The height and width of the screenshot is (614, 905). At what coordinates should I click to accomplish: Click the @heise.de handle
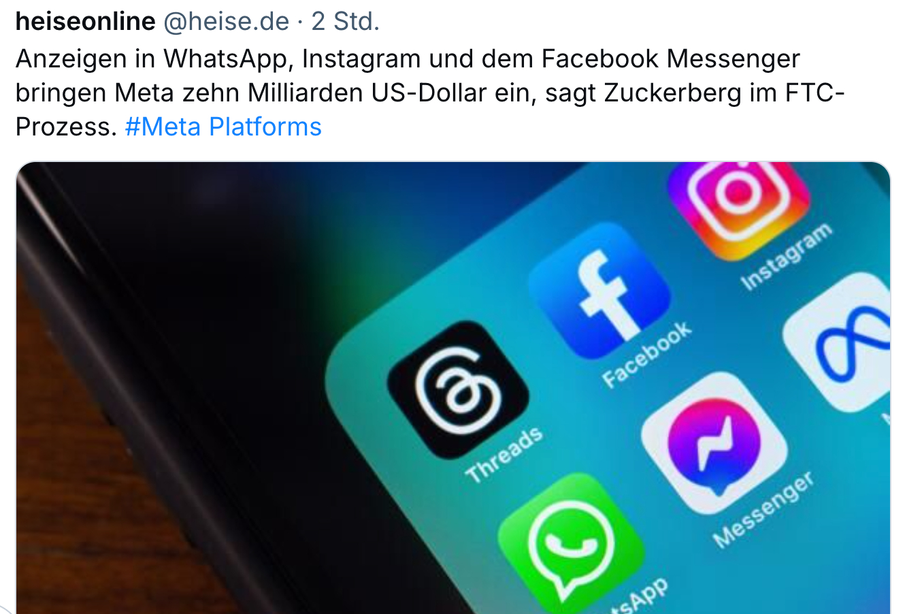pyautogui.click(x=226, y=22)
